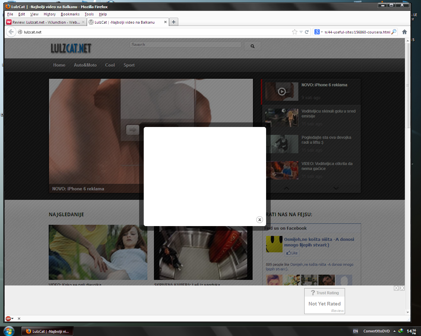Click the page scrollbar down arrow

pos(408,312)
